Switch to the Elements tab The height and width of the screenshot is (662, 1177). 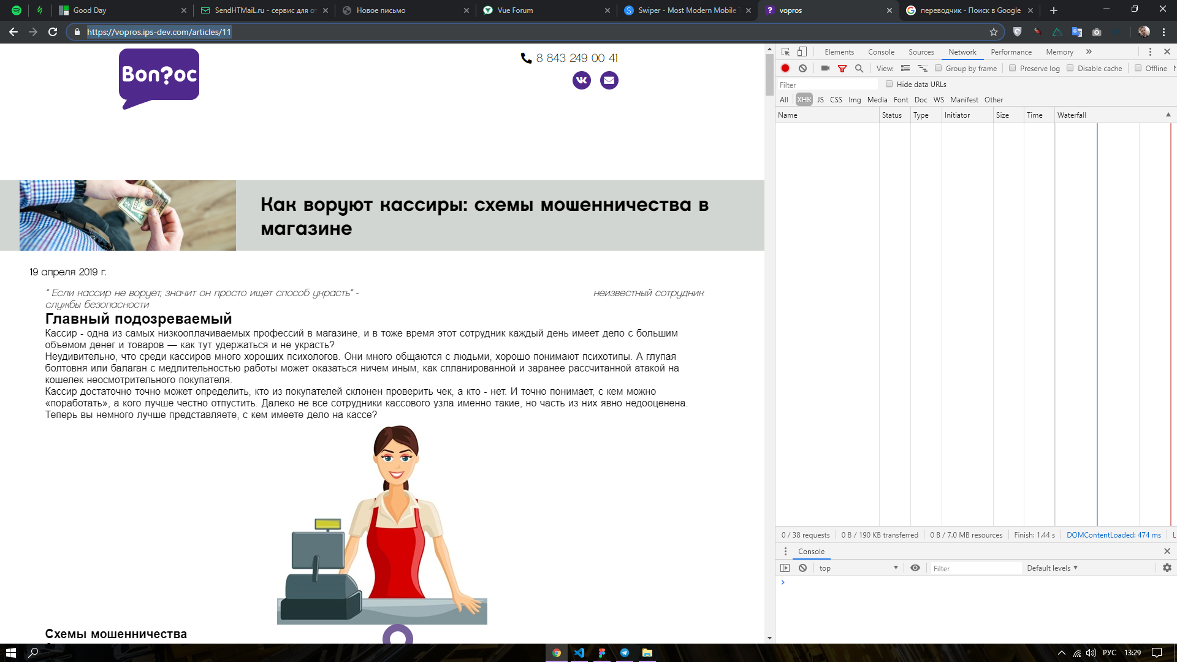839,52
